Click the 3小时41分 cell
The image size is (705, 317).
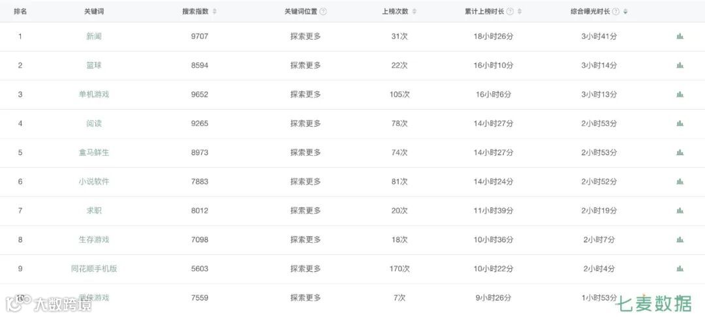(x=599, y=37)
